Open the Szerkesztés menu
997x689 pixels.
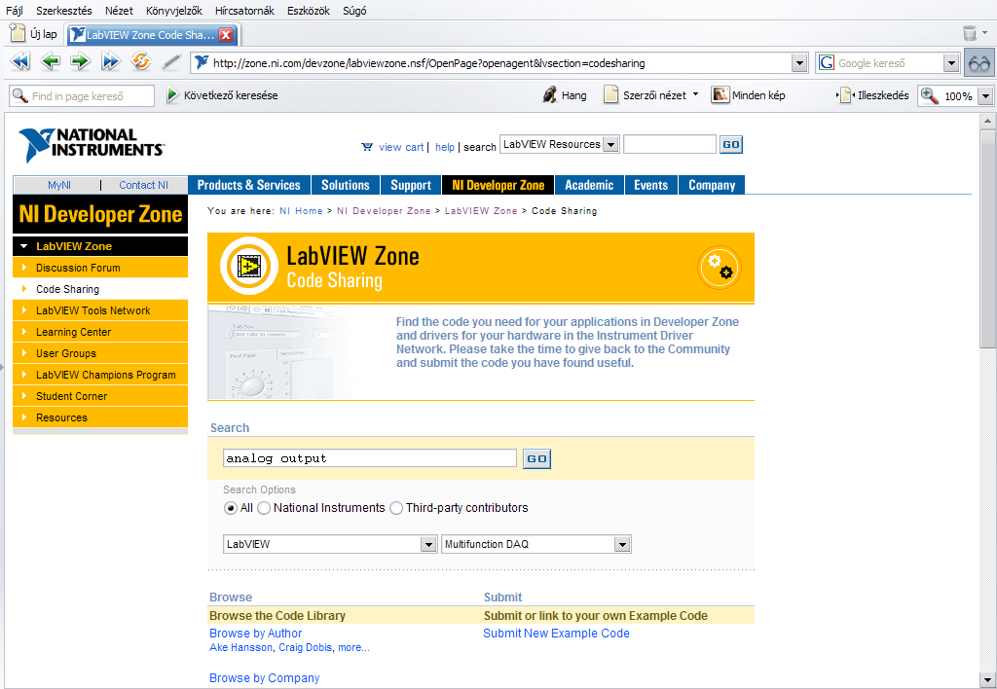63,10
